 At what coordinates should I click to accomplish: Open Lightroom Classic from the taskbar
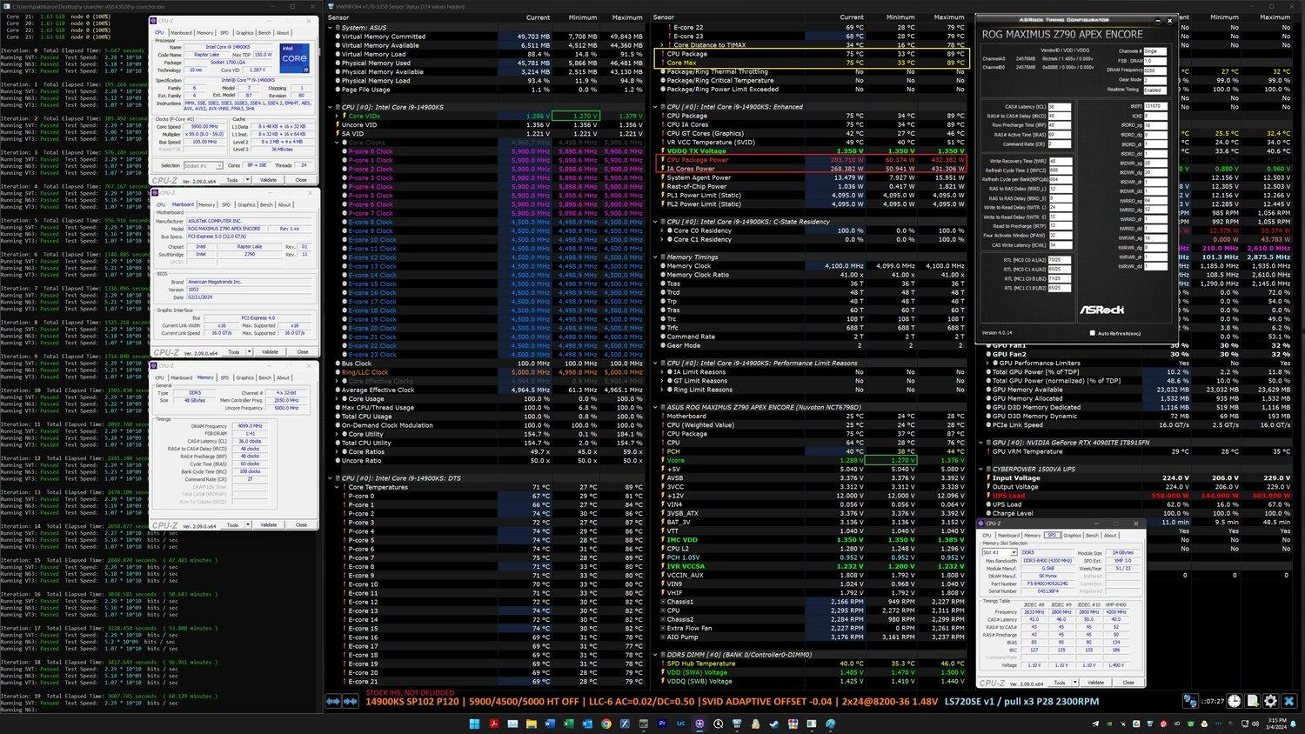point(681,724)
